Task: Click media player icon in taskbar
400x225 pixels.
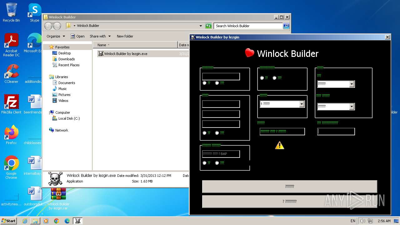Action: point(46,221)
